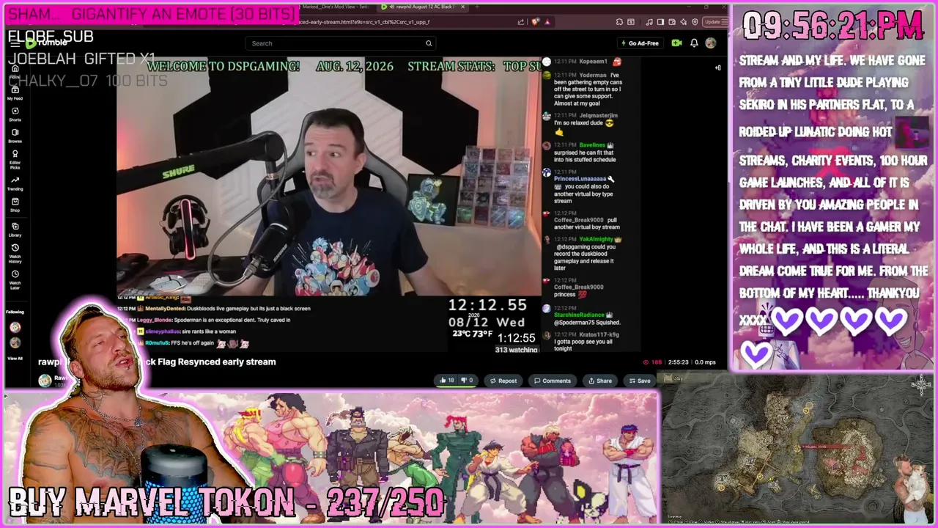Click the thumbs-down dislike button
The width and height of the screenshot is (938, 528).
[467, 381]
